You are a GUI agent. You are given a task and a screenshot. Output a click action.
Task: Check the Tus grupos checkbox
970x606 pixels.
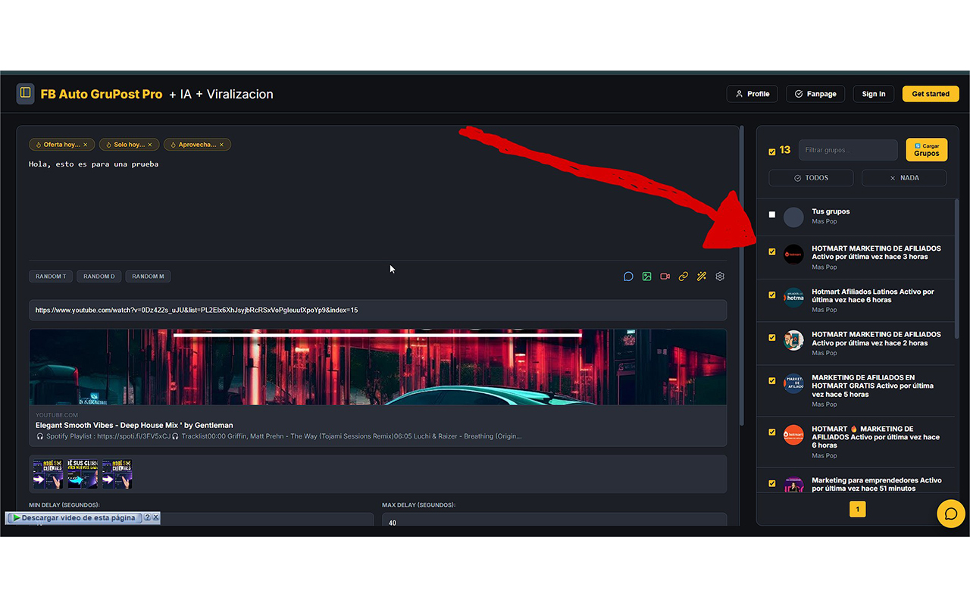[x=772, y=215]
